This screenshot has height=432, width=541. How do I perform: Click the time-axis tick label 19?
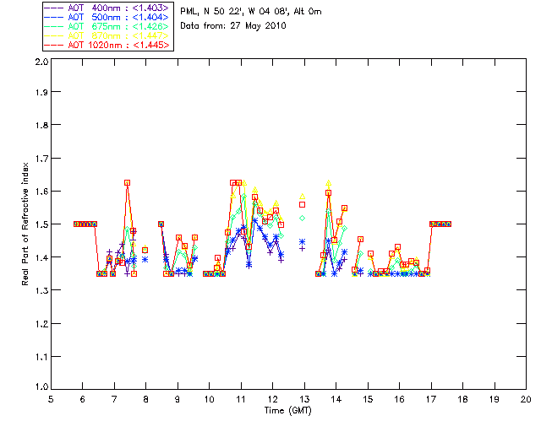[x=495, y=399]
